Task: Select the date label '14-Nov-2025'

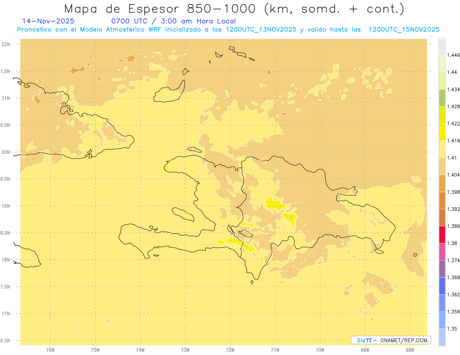Action: click(x=48, y=21)
